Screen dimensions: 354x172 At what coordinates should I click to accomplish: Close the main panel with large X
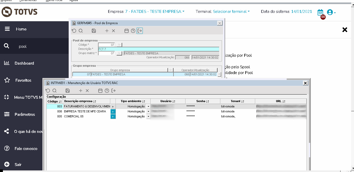tap(345, 30)
